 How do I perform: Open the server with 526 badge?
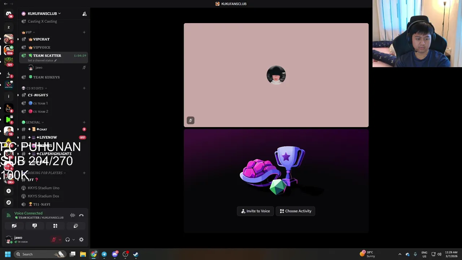(x=9, y=50)
